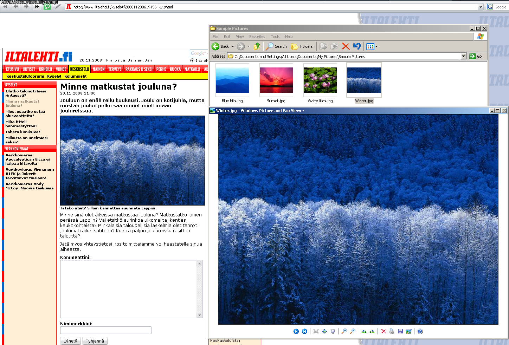Open the Help menu in Sample Pictures
The image size is (509, 345).
point(289,37)
